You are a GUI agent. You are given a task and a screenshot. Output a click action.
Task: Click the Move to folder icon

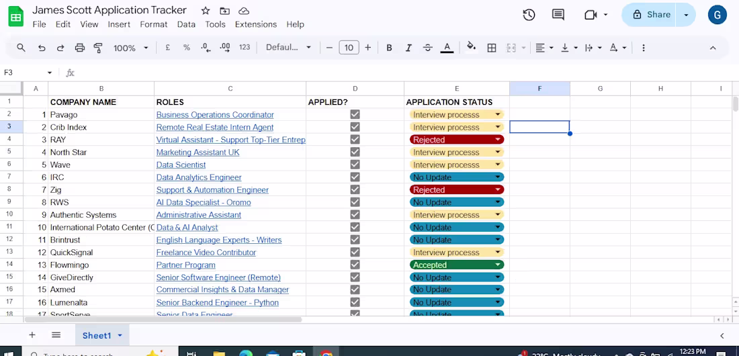[x=225, y=11]
